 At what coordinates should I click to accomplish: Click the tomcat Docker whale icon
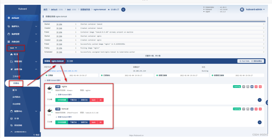(50, 110)
